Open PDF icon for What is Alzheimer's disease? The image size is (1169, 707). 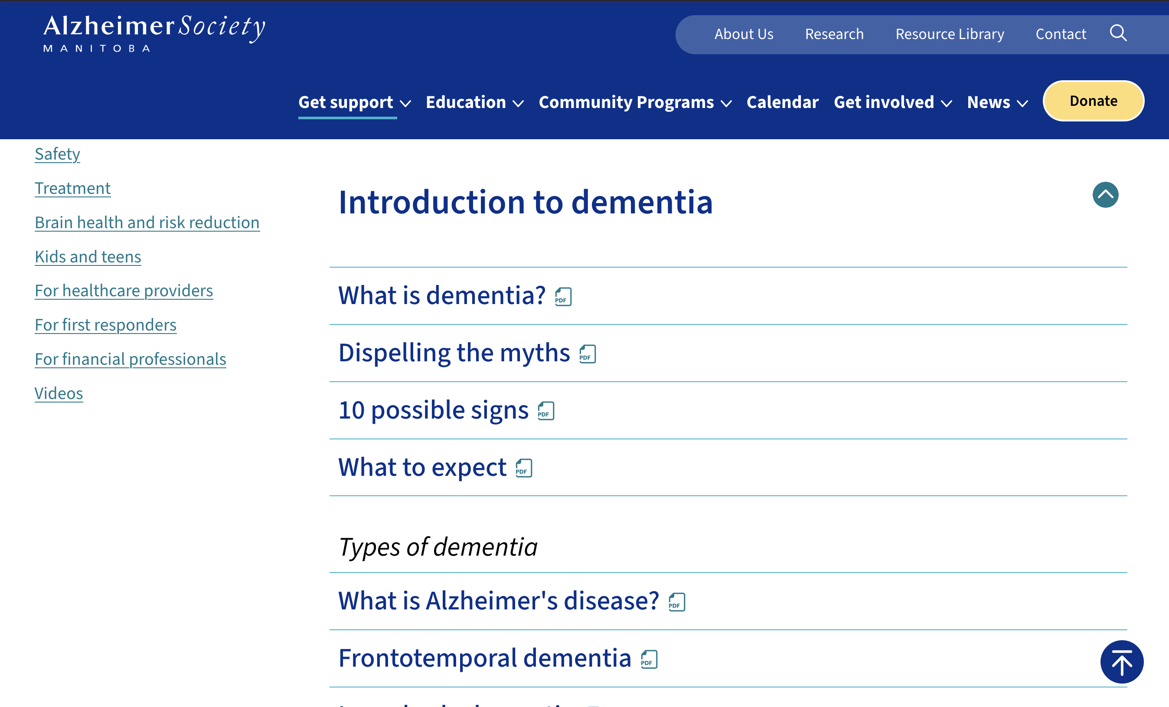pyautogui.click(x=676, y=602)
